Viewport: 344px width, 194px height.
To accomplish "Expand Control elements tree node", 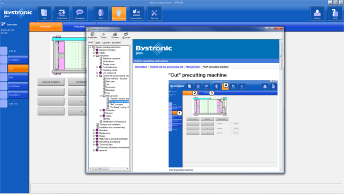I will tap(97, 67).
